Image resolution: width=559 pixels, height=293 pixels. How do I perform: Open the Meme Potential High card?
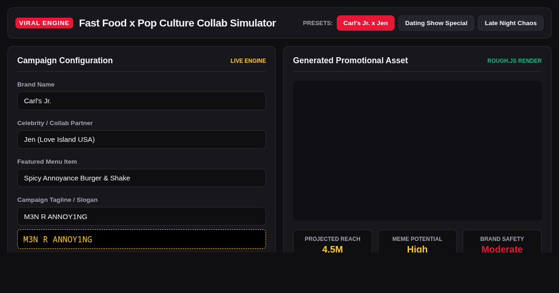point(417,241)
